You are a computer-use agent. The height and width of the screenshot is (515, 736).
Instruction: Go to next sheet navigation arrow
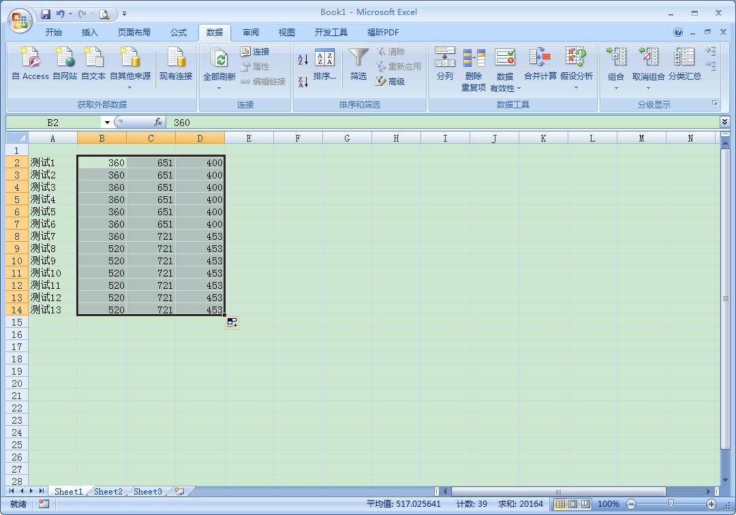31,491
